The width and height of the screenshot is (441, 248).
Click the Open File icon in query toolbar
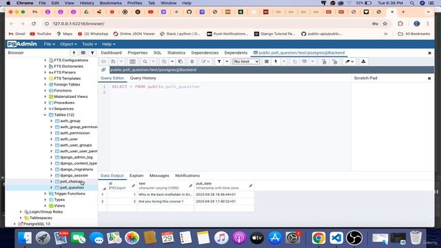click(x=104, y=61)
